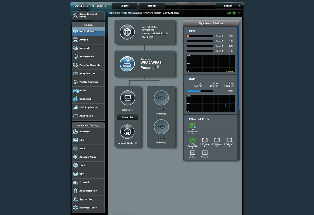The image size is (314, 215).
Task: Click the Clients monitor icon
Action: click(x=127, y=98)
